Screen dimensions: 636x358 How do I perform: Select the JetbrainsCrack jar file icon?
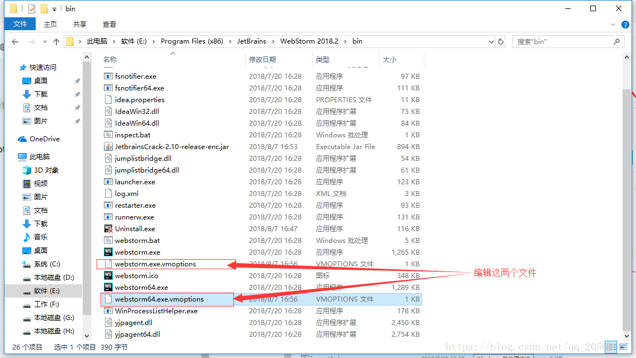[x=108, y=146]
